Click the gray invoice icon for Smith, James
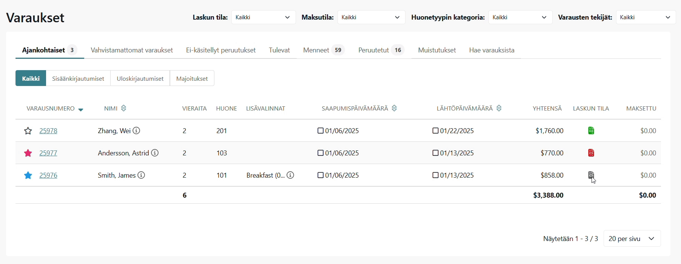 click(x=591, y=175)
